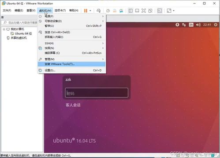Click the Ubuntu volume speaker indicator
This screenshot has width=220, height=158.
[x=198, y=25]
